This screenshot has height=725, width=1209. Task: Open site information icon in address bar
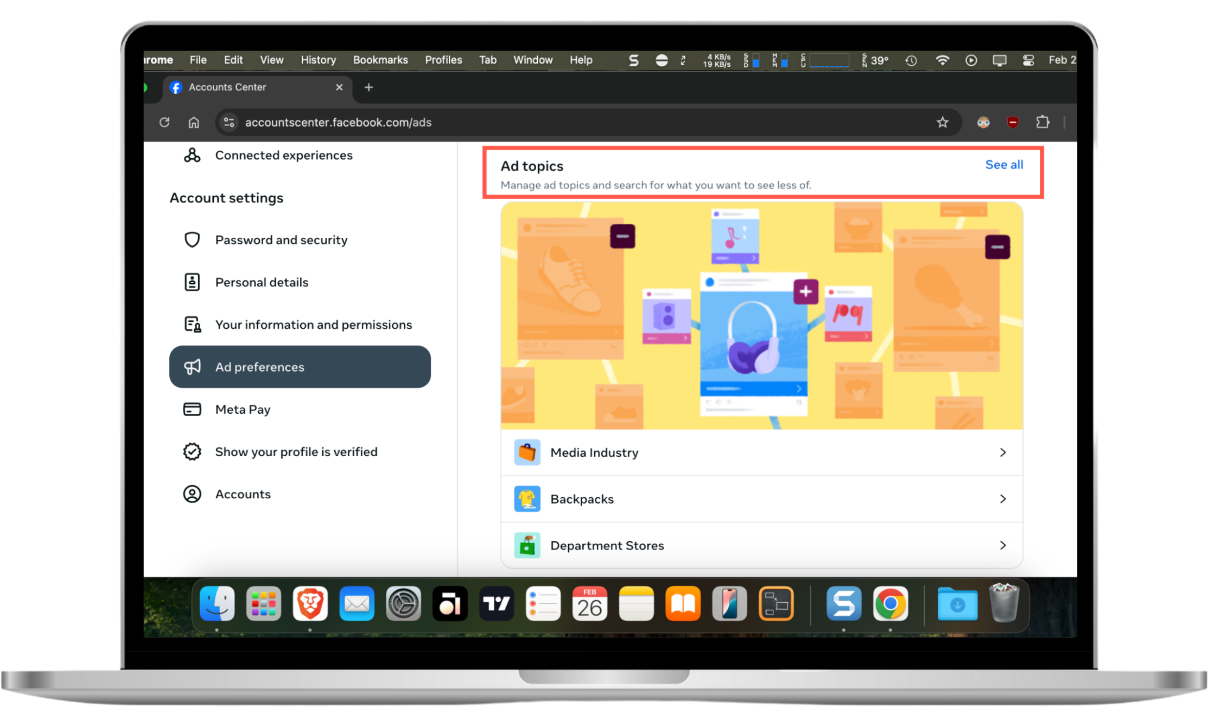point(229,122)
